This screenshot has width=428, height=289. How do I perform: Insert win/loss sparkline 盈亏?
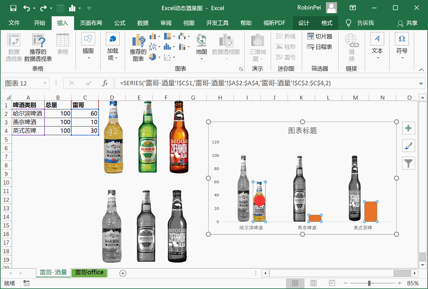(286, 57)
